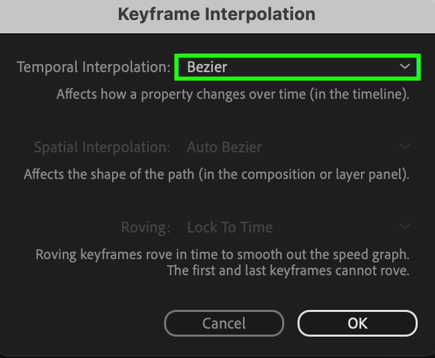The height and width of the screenshot is (358, 435).
Task: Open the Roving dropdown
Action: (x=296, y=227)
